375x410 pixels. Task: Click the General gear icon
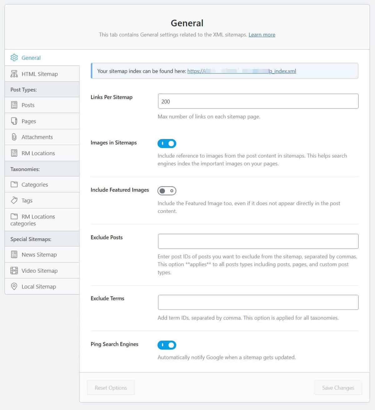[14, 58]
